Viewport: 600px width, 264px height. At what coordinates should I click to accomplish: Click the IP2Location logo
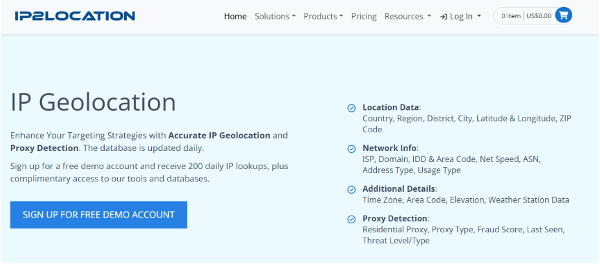click(x=75, y=16)
